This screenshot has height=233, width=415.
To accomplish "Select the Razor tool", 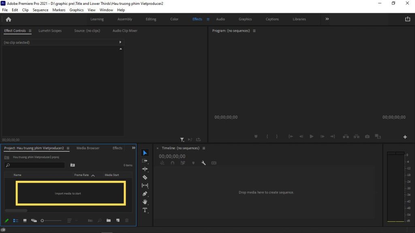I will tap(145, 177).
